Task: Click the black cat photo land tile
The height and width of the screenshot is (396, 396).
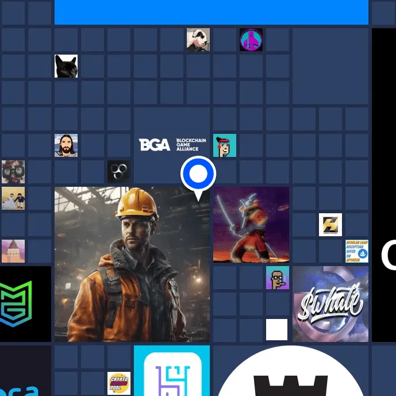Action: (x=66, y=66)
